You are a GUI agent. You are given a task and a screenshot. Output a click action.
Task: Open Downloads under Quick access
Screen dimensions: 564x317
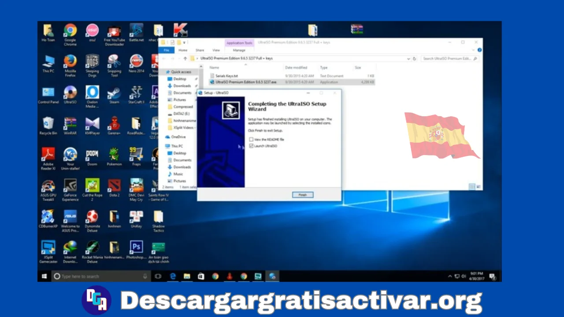point(182,86)
